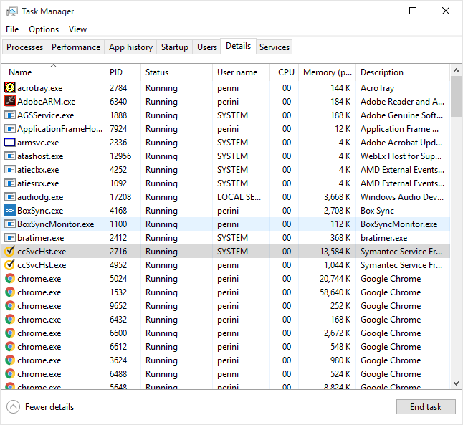Screen dimensions: 463x425
Task: Click the vertical scrollbar down arrow
Action: pos(457,383)
